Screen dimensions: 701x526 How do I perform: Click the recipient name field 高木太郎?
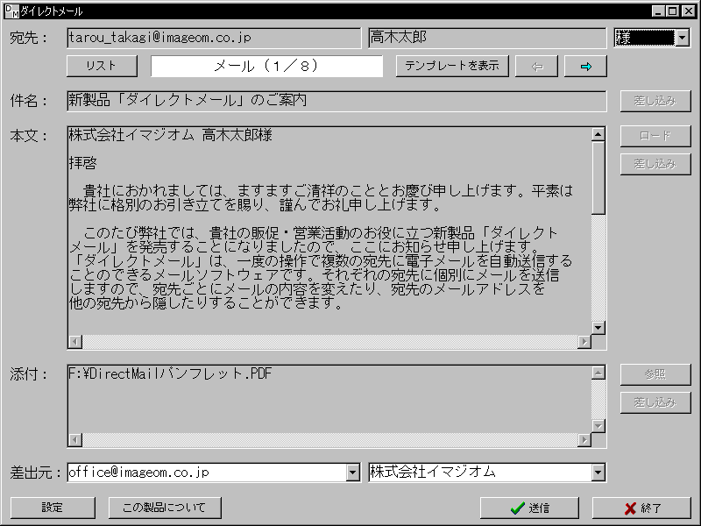coord(486,38)
